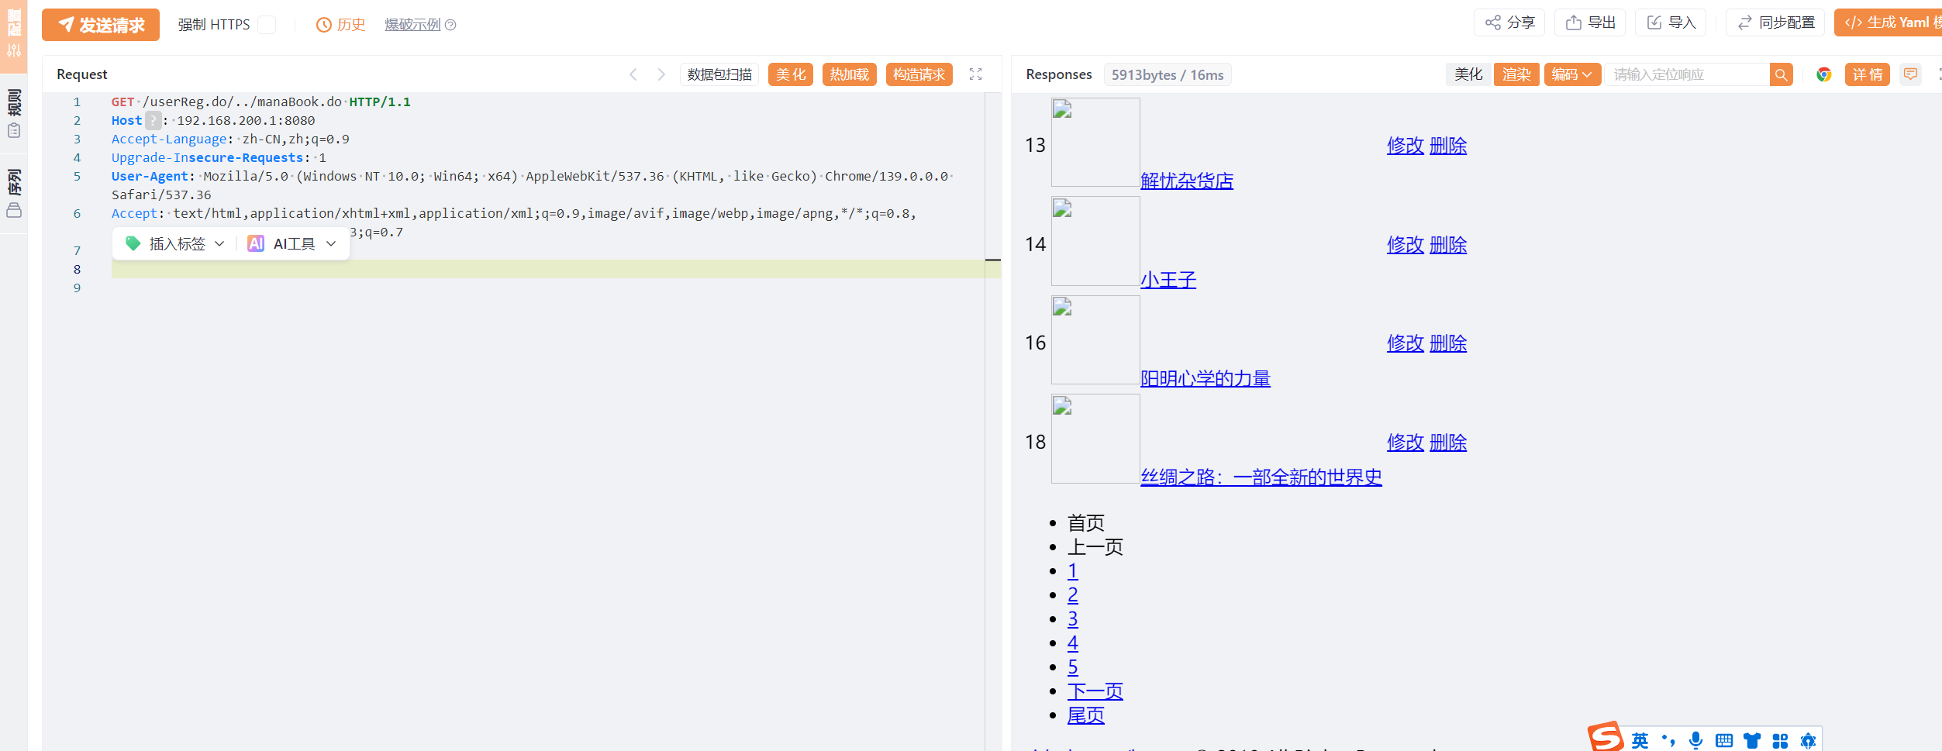Image resolution: width=1942 pixels, height=751 pixels.
Task: Click the Host question mark hint icon
Action: click(153, 120)
